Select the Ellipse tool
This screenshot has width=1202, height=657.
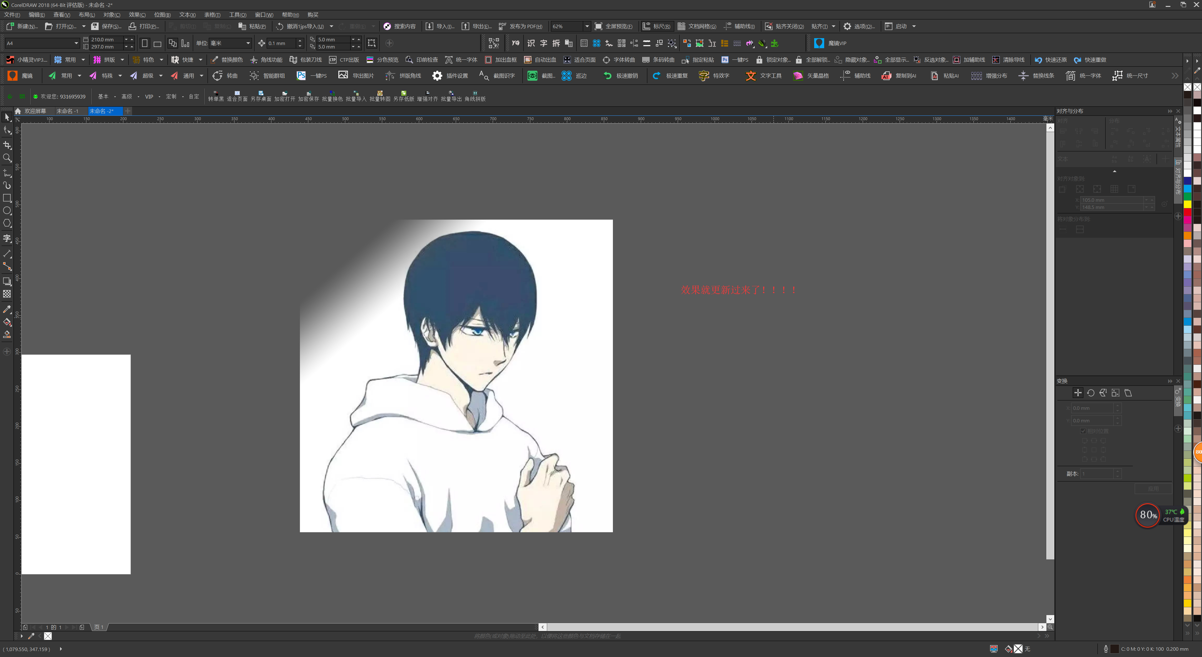7,211
